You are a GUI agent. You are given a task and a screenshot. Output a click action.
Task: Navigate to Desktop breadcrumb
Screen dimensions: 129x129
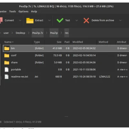[20, 33]
